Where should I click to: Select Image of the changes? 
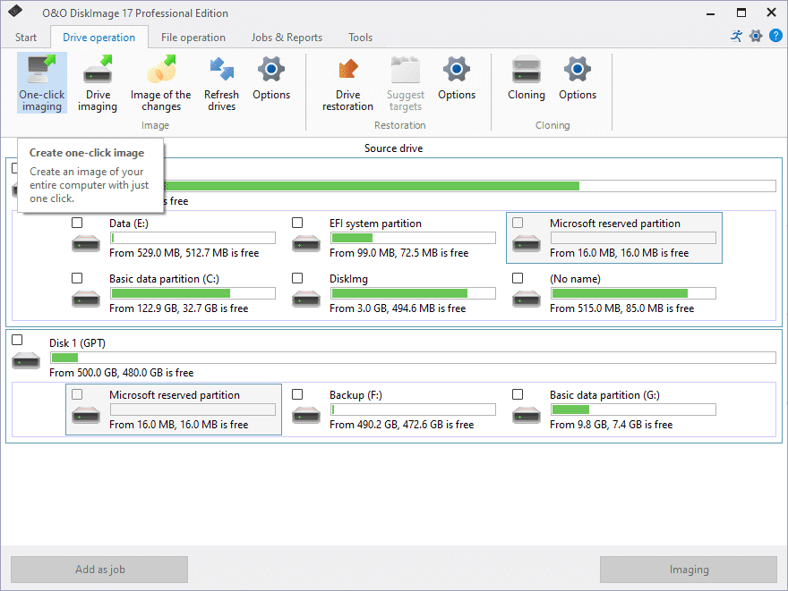click(x=161, y=83)
